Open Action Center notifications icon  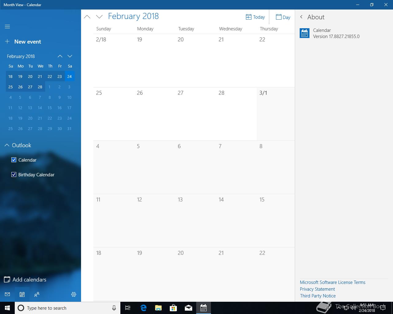383,308
